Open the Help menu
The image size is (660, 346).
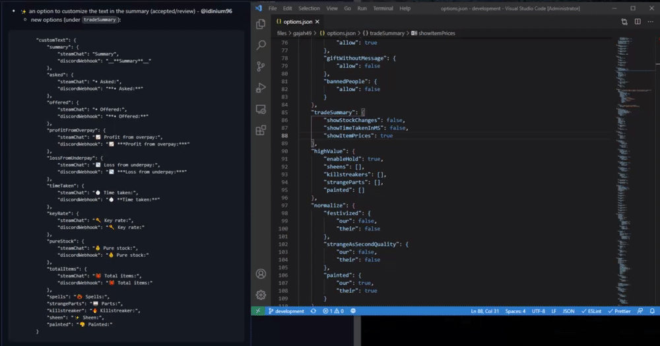point(405,9)
